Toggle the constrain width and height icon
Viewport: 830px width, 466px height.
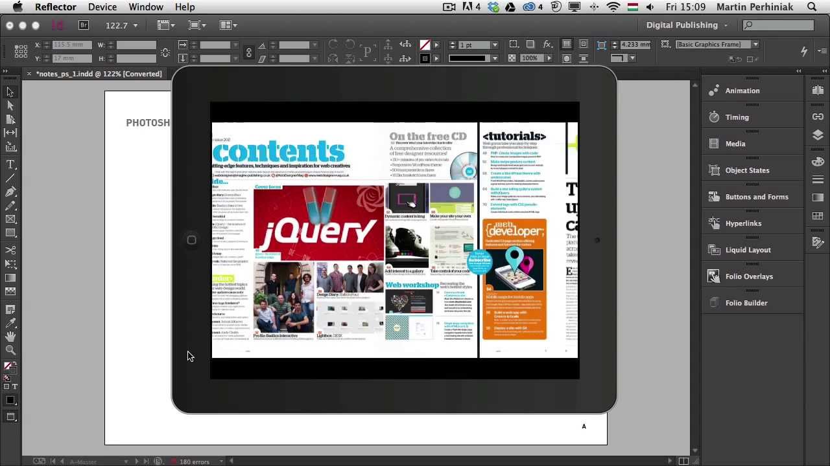[165, 52]
